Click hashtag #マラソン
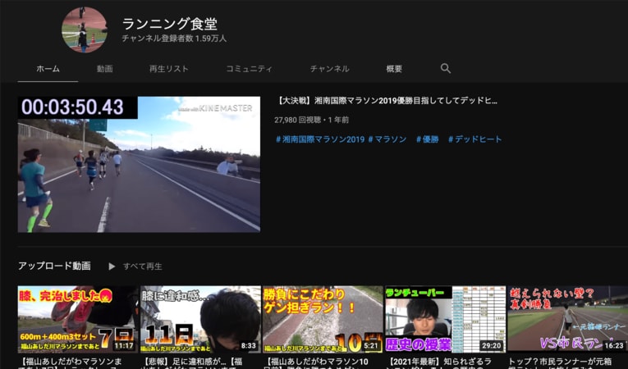This screenshot has height=369, width=628. 387,139
